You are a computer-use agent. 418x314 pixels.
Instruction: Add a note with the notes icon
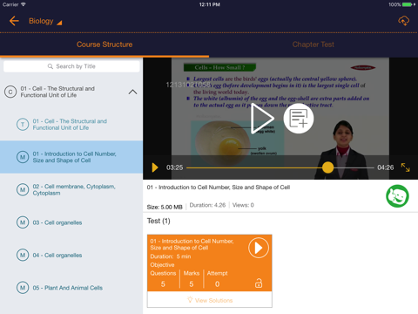[299, 119]
